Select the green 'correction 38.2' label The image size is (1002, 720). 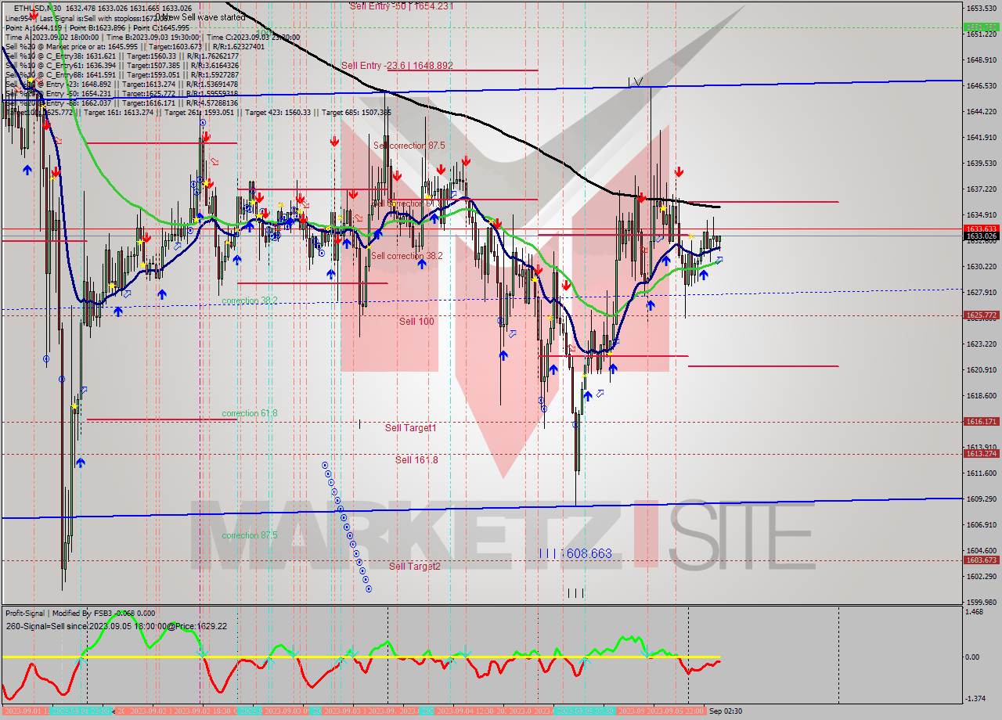pos(249,301)
